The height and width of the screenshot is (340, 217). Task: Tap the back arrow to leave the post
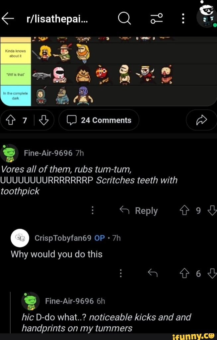coord(8,19)
